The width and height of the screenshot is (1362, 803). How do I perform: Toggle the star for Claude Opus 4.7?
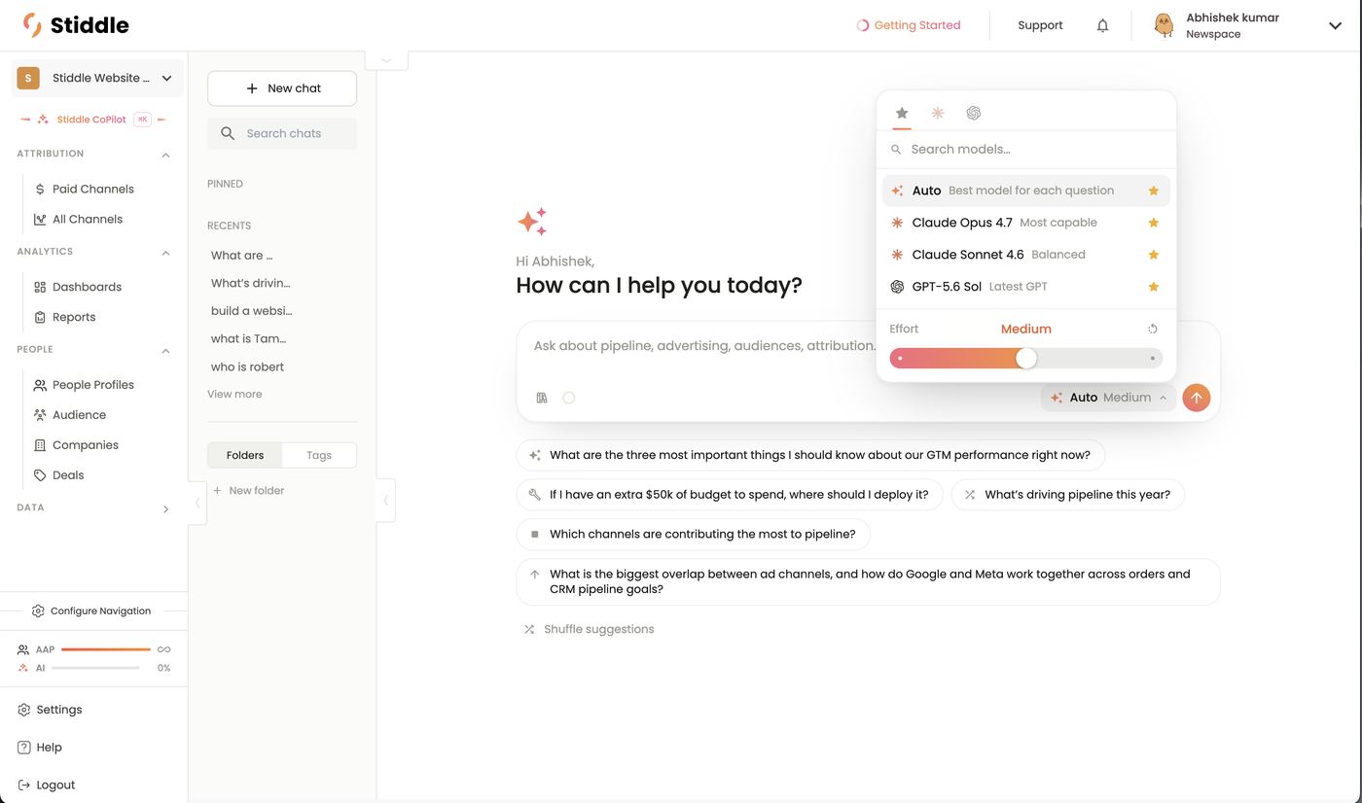tap(1154, 223)
